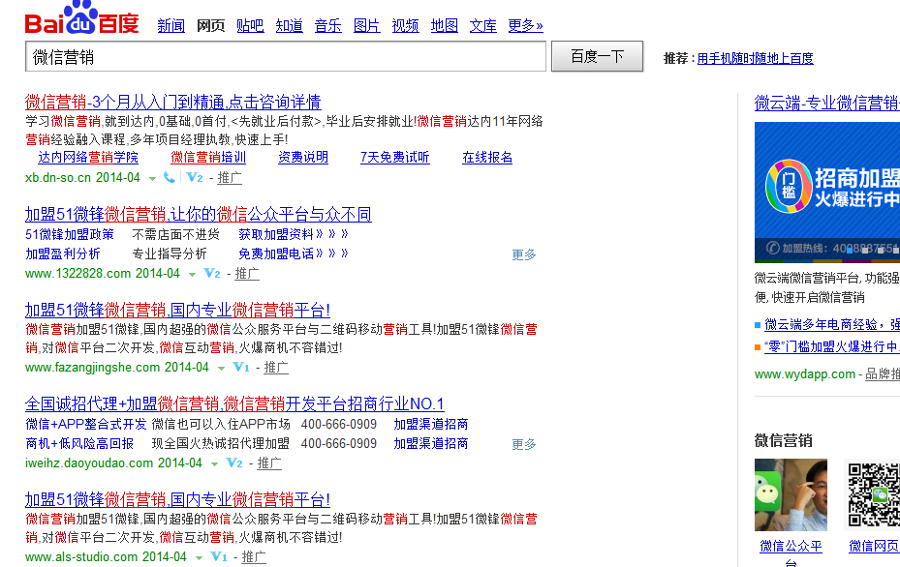Viewport: 900px width, 567px height.
Task: Click 推广 label next to xb.dn-so.cn
Action: [x=230, y=178]
